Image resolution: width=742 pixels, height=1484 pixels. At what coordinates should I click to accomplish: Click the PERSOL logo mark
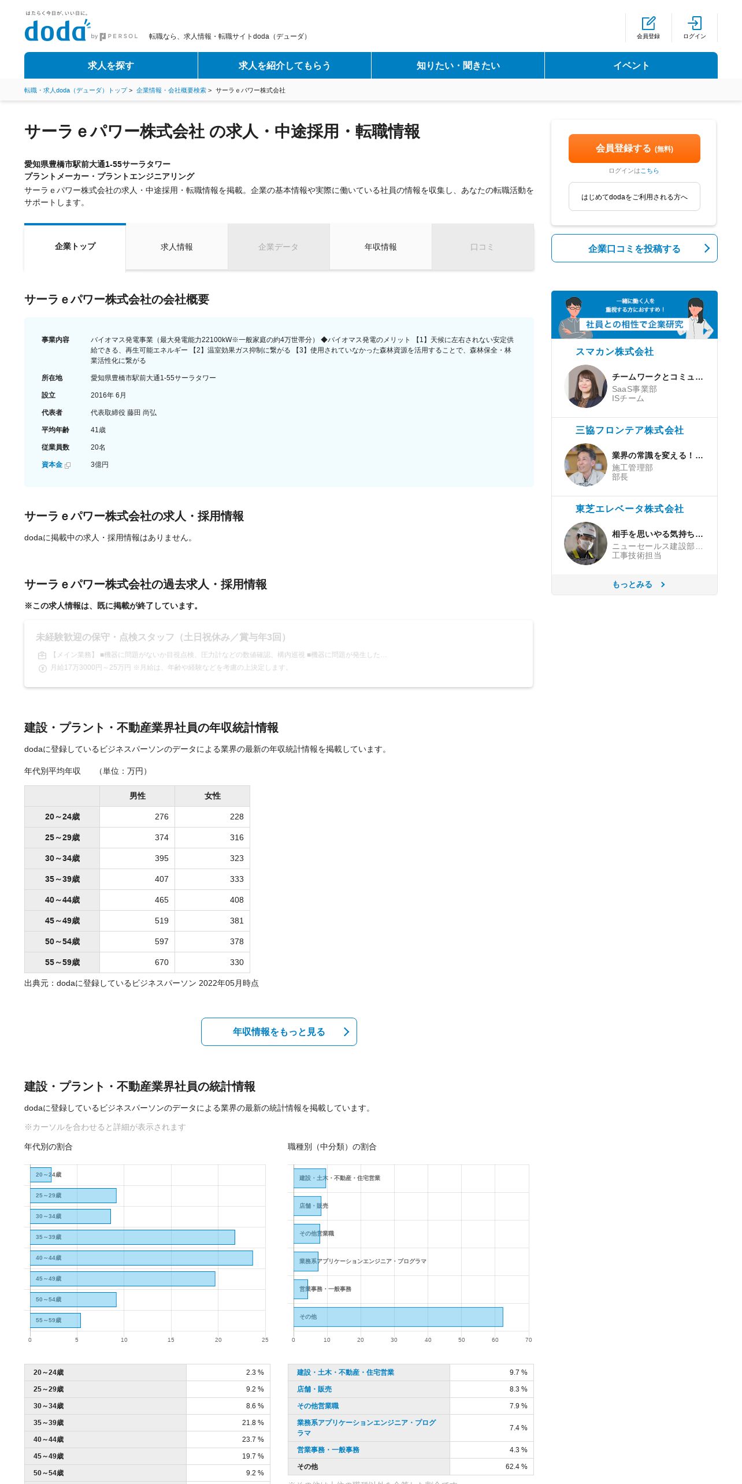click(x=119, y=36)
